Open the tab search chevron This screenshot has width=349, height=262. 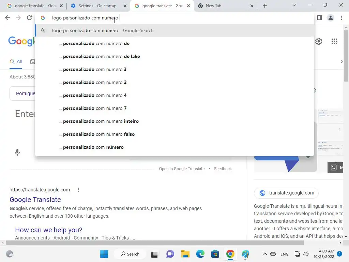click(x=294, y=5)
